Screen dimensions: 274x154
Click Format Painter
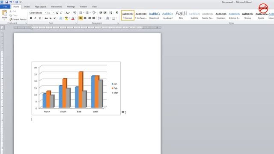tap(18, 19)
